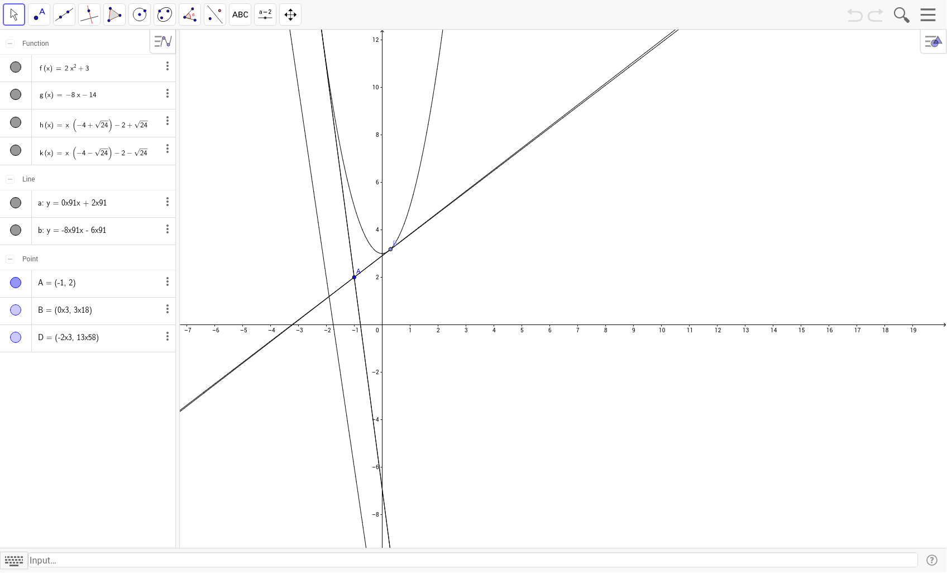The height and width of the screenshot is (573, 947).
Task: Select the Circle with center tool
Action: [140, 15]
